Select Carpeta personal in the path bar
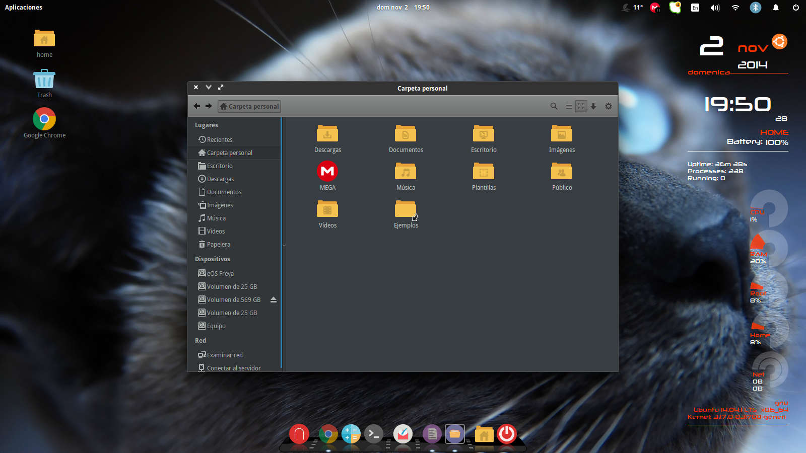This screenshot has width=806, height=453. click(x=249, y=106)
